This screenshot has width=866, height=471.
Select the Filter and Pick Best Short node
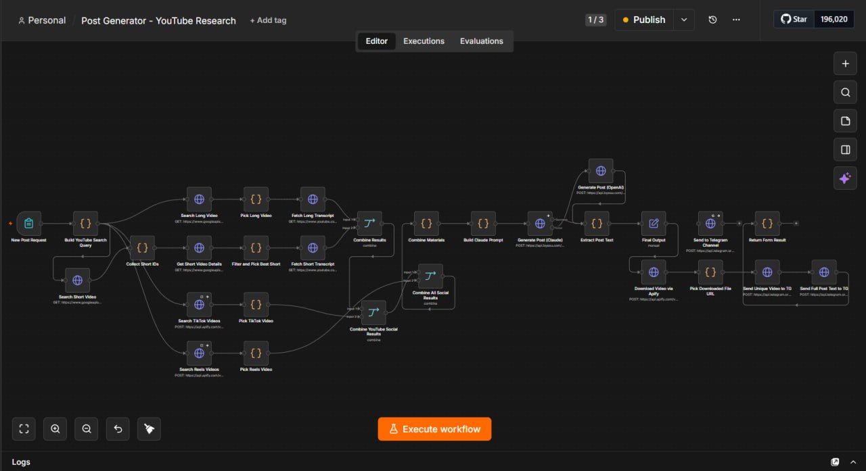pyautogui.click(x=256, y=248)
